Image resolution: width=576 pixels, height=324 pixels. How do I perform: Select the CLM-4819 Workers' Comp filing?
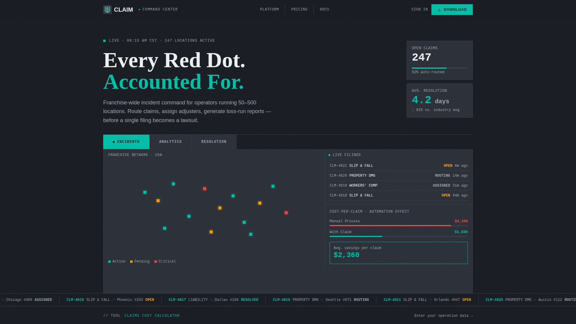(x=398, y=185)
